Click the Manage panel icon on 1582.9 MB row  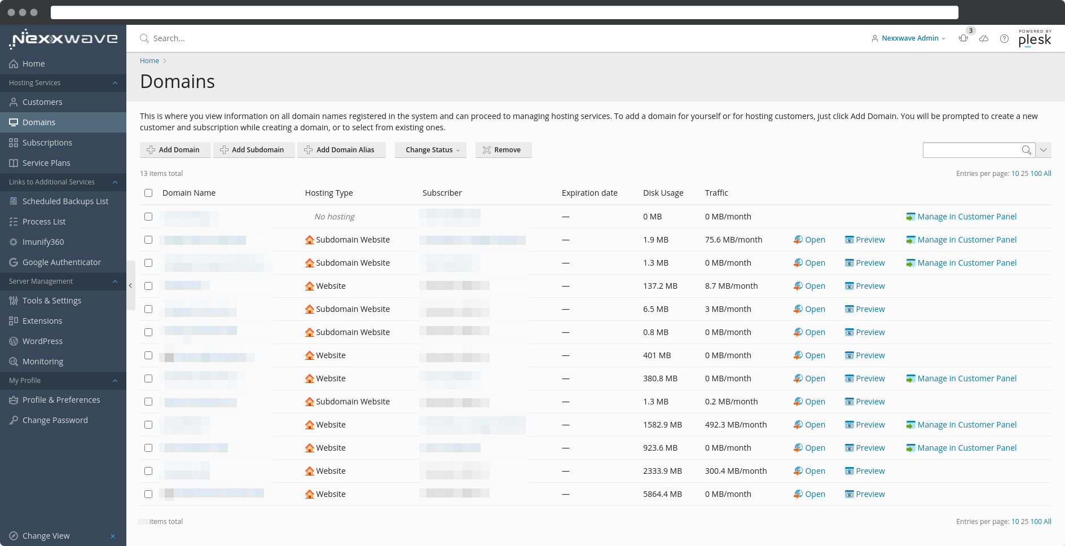(911, 425)
